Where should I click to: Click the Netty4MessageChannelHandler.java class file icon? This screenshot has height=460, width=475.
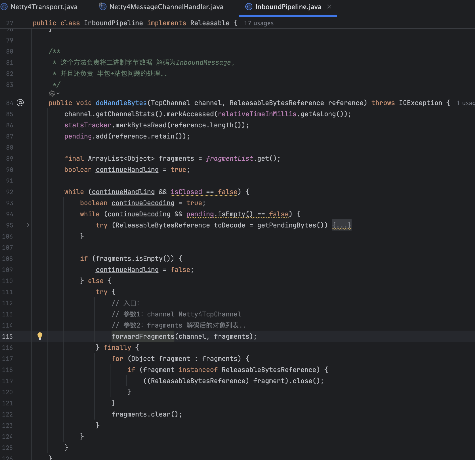[102, 6]
